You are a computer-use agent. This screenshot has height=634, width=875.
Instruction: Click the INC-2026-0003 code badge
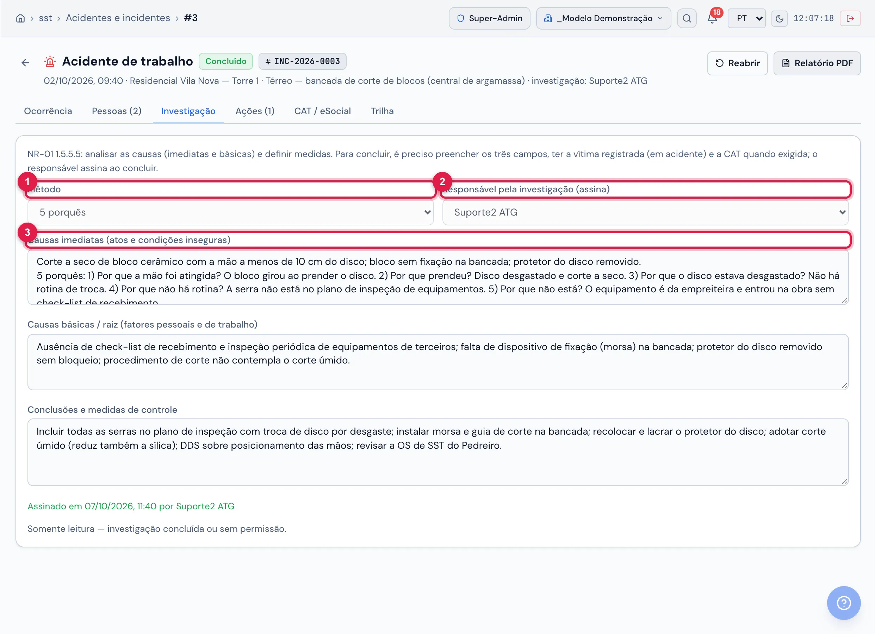click(x=303, y=61)
